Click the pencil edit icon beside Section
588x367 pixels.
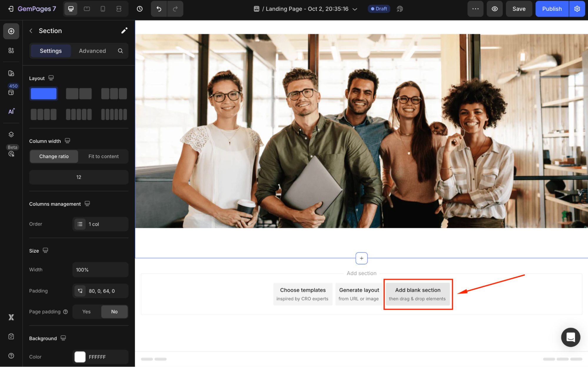click(x=124, y=31)
